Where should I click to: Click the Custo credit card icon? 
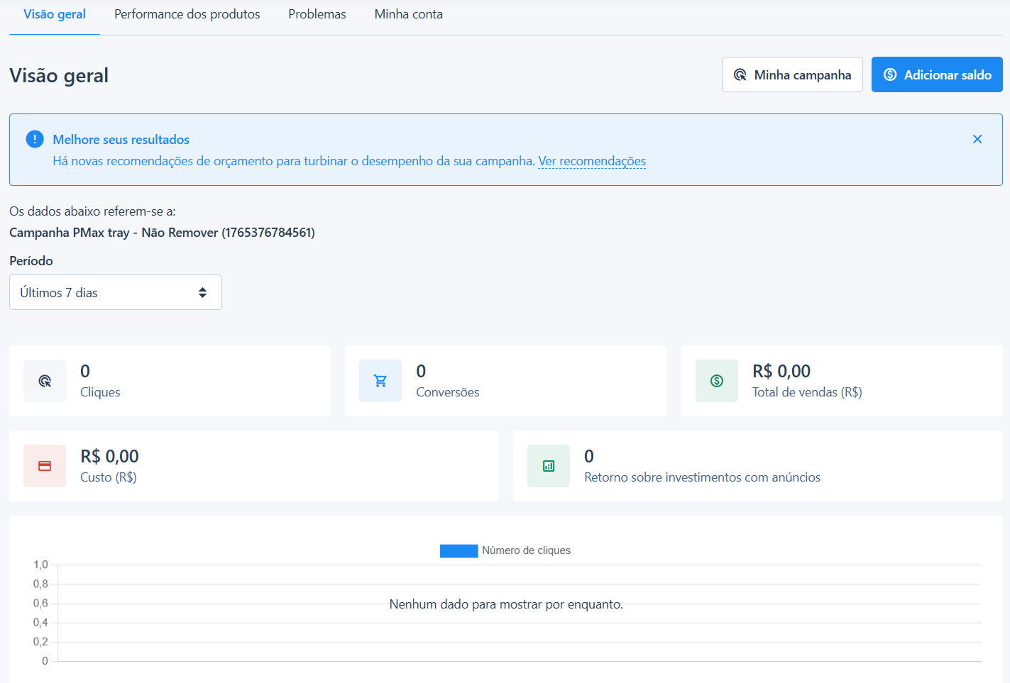45,466
